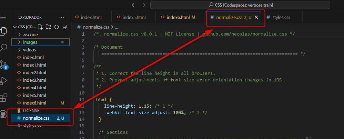Click the command center search box
This screenshot has height=139, width=344.
coord(240,5)
